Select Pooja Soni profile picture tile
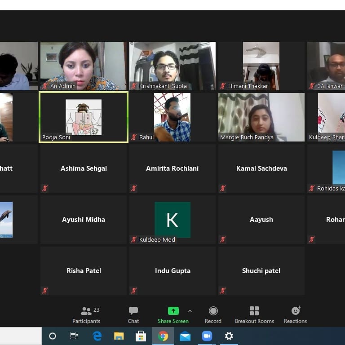 click(84, 117)
